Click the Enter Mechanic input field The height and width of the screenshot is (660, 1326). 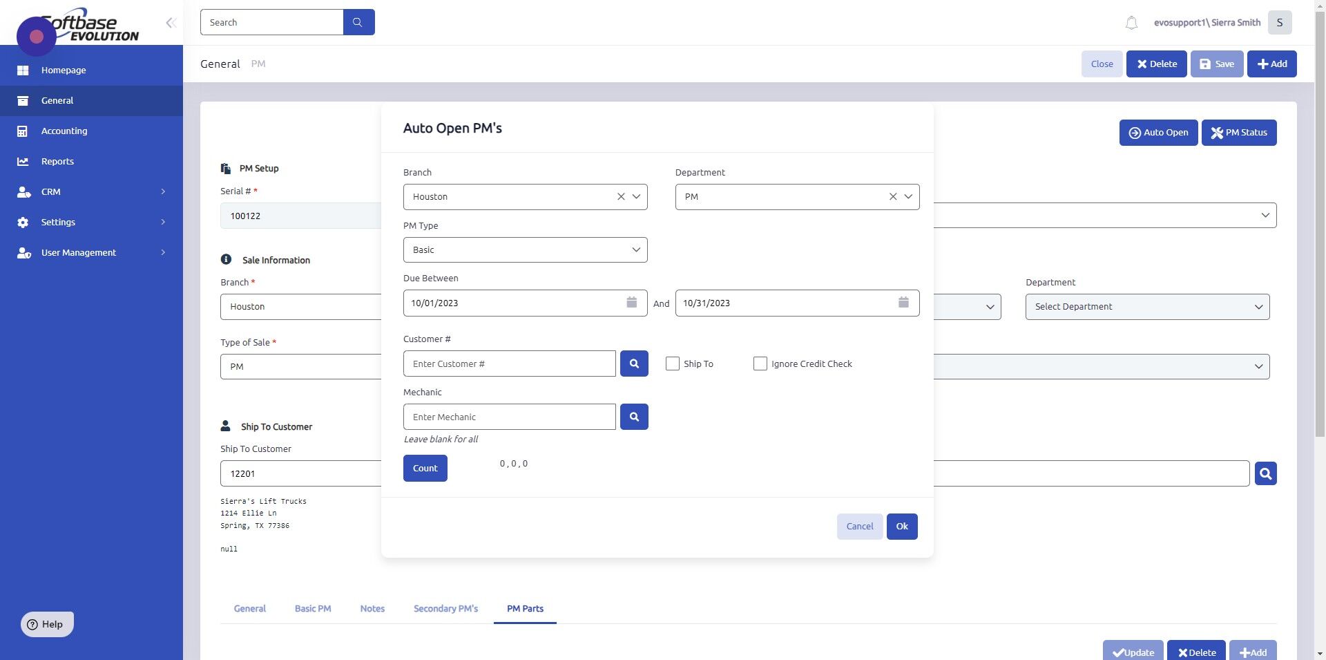pos(509,417)
